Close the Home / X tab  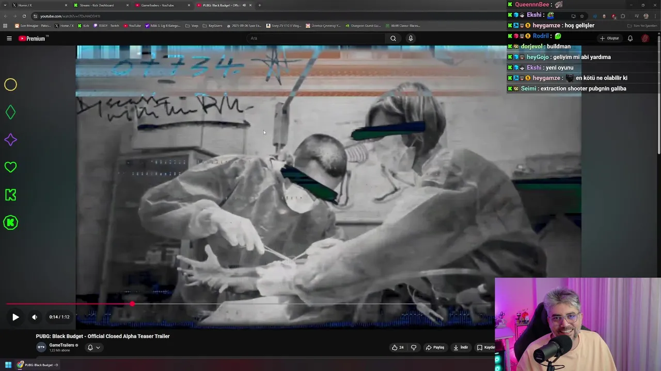[66, 5]
